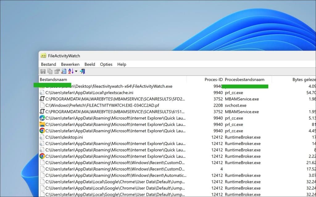Click the process ID 4 cell
Screen dimensions: 316x197
click(x=222, y=169)
